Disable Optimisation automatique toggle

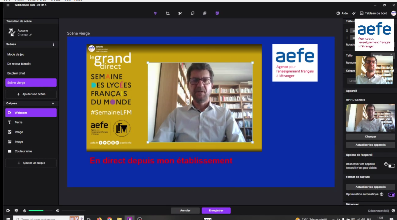[x=391, y=195]
